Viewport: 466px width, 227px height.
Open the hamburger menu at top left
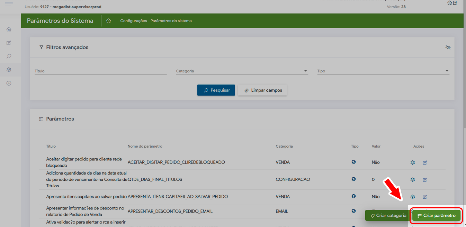(9, 3)
